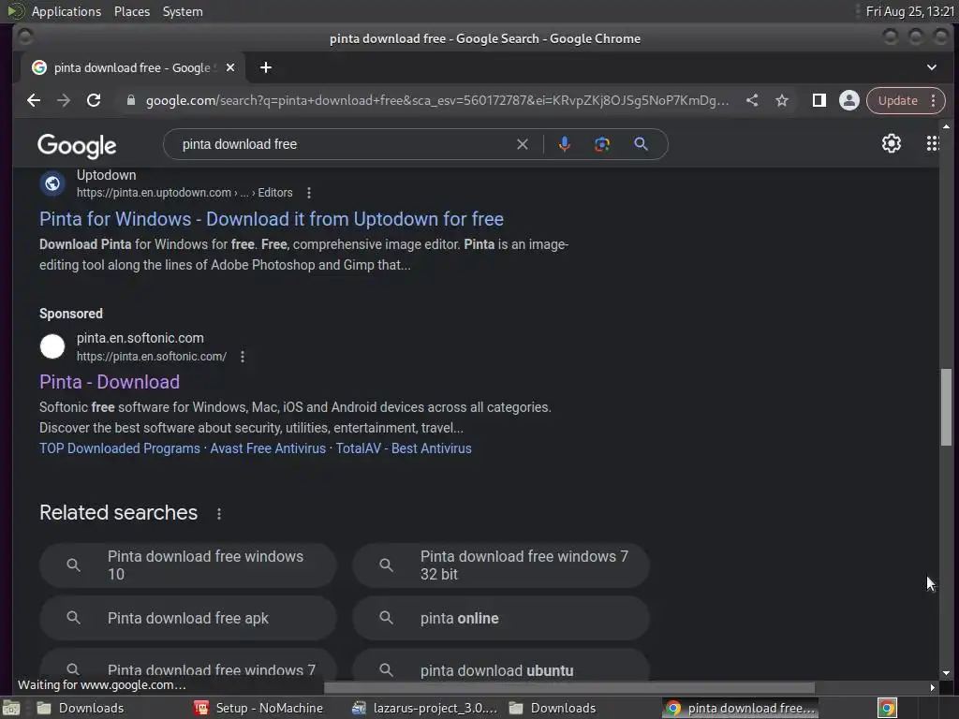Open Uptodown result options menu
959x719 pixels.
(x=309, y=193)
